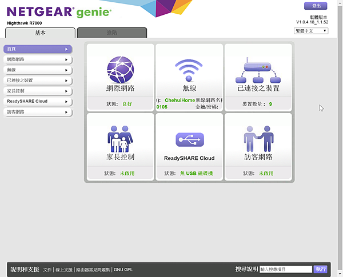343x277 pixels.
Task: Open the GNU GPL link
Action: (x=123, y=270)
